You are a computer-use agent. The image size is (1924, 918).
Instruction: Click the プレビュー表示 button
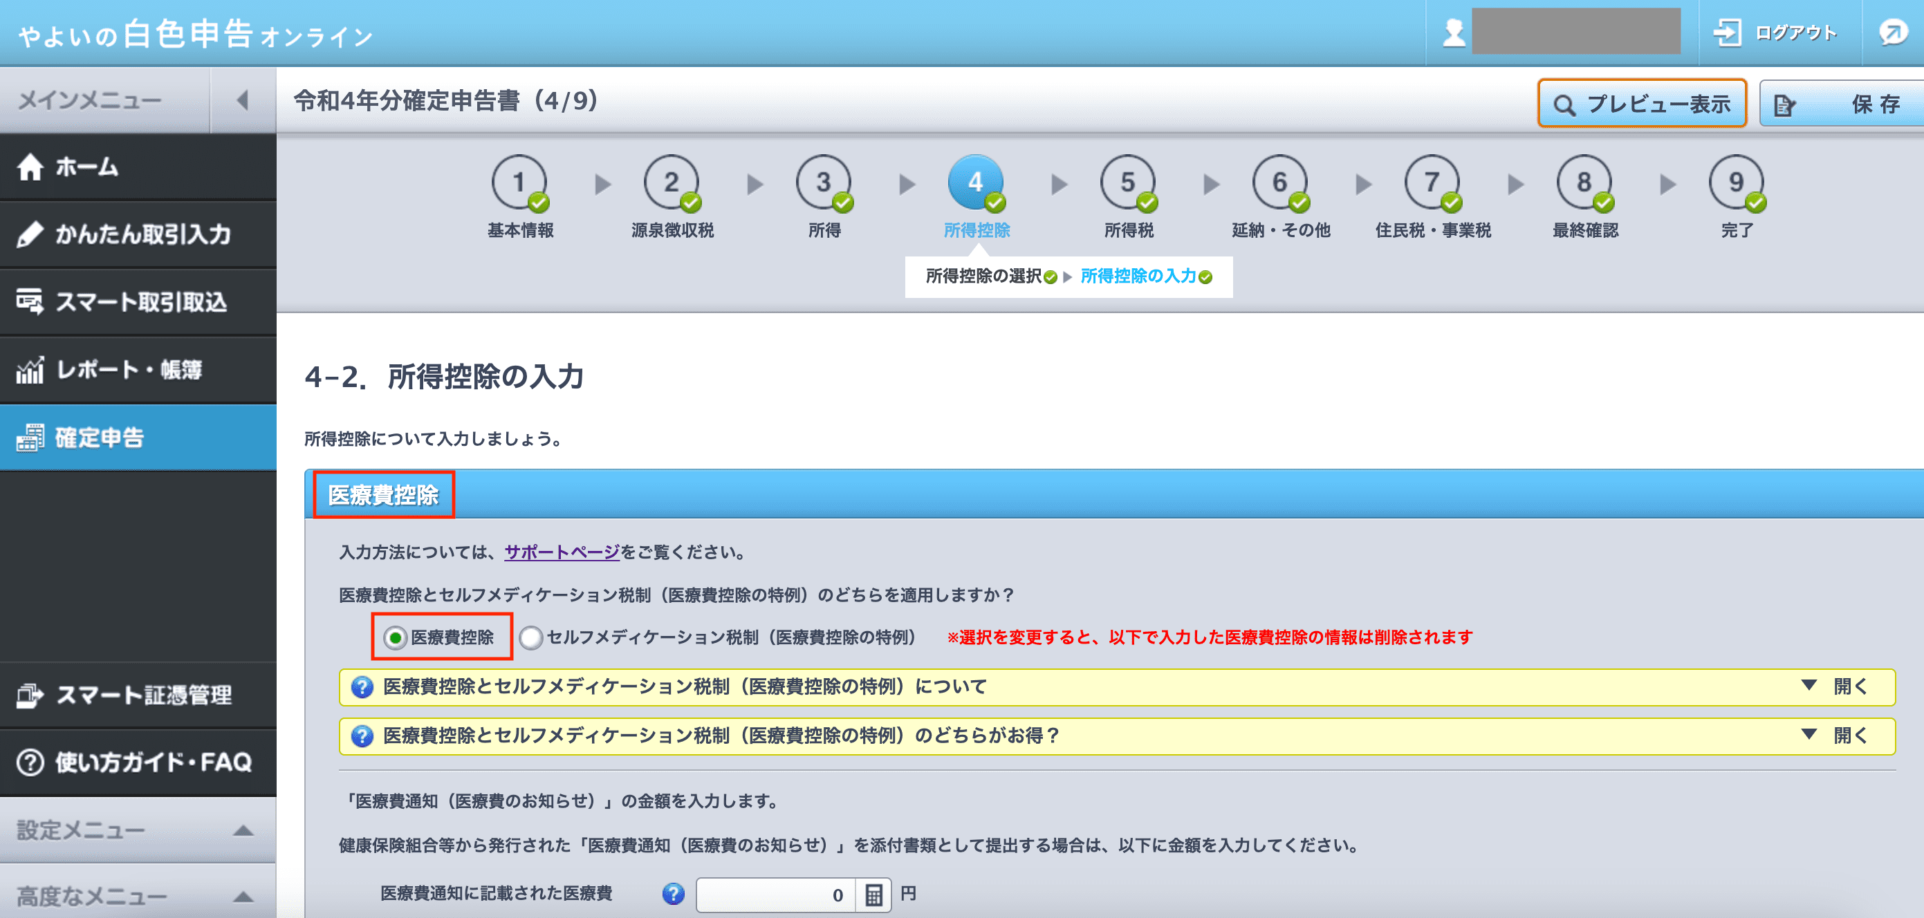click(x=1642, y=104)
